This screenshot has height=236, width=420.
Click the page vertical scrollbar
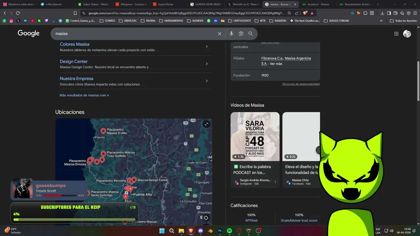(418, 81)
